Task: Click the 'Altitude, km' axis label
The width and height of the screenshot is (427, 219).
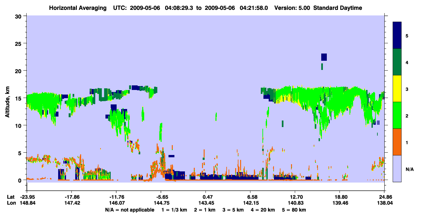Action: coord(7,102)
